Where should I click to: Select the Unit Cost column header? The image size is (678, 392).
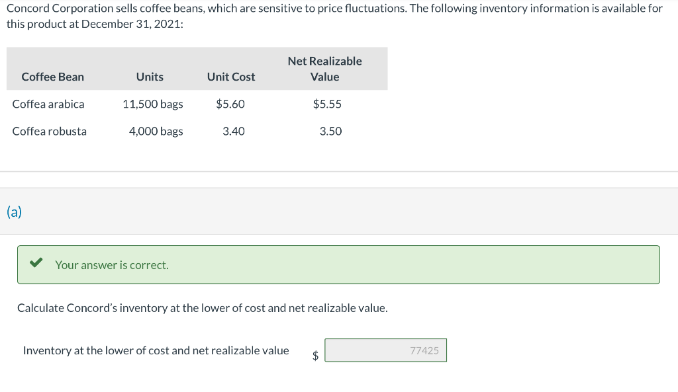(x=231, y=77)
